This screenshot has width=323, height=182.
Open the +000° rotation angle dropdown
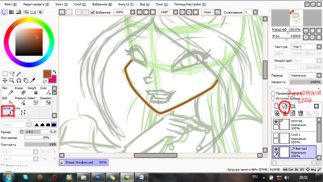coord(175,12)
